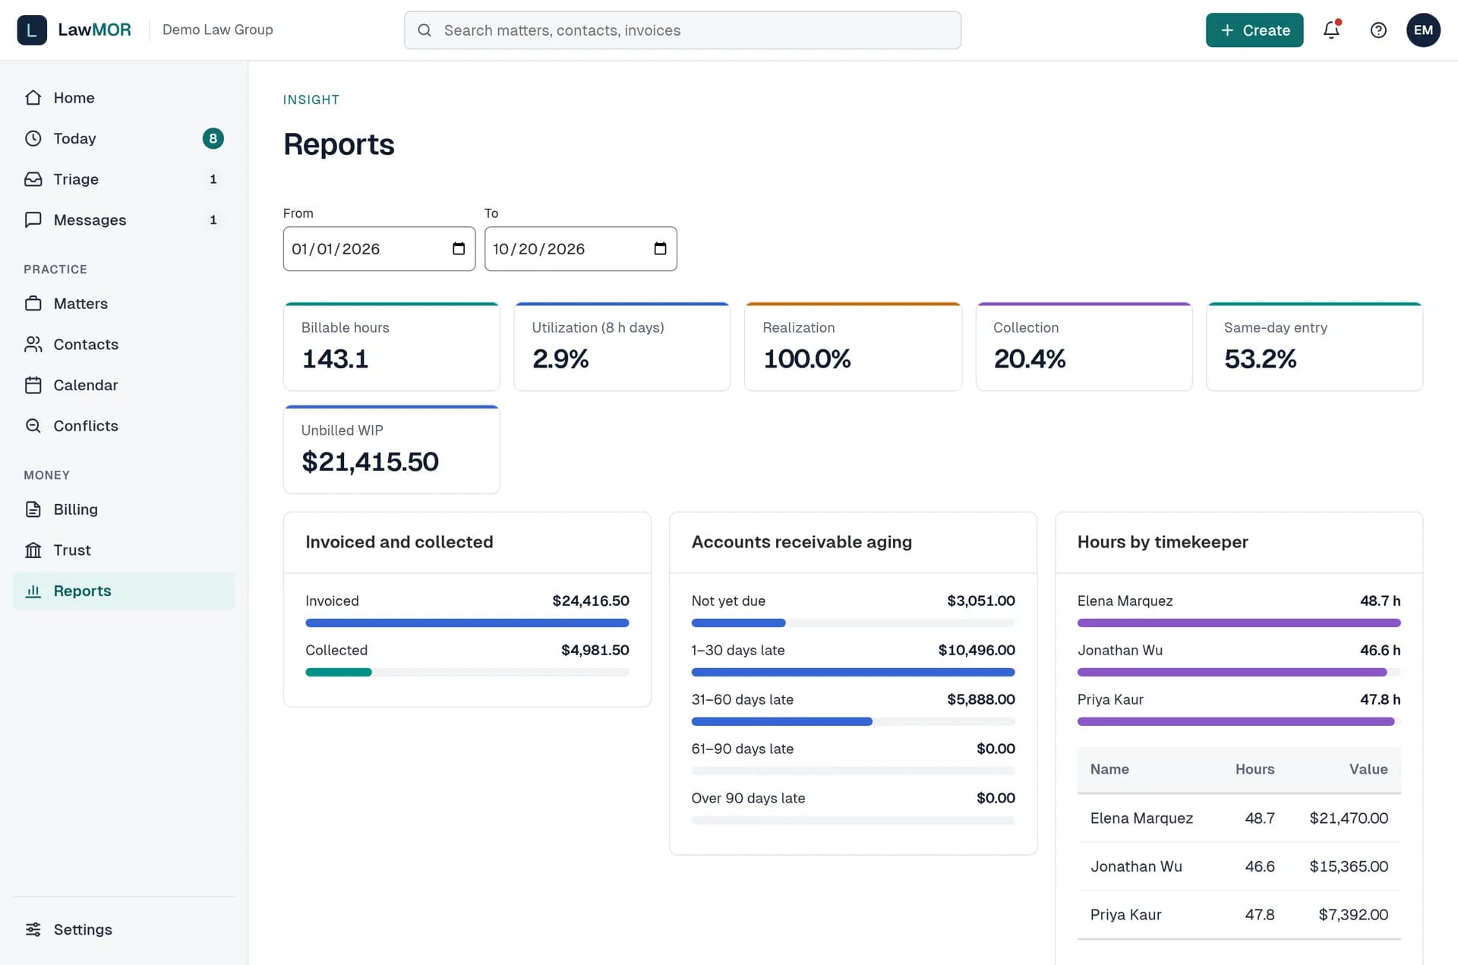The width and height of the screenshot is (1458, 965).
Task: Click the Billable hours 143.1 card
Action: [392, 347]
